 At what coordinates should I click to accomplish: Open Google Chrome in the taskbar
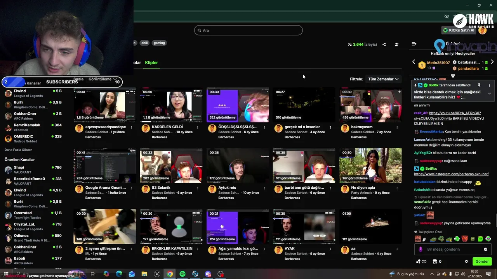click(x=170, y=274)
